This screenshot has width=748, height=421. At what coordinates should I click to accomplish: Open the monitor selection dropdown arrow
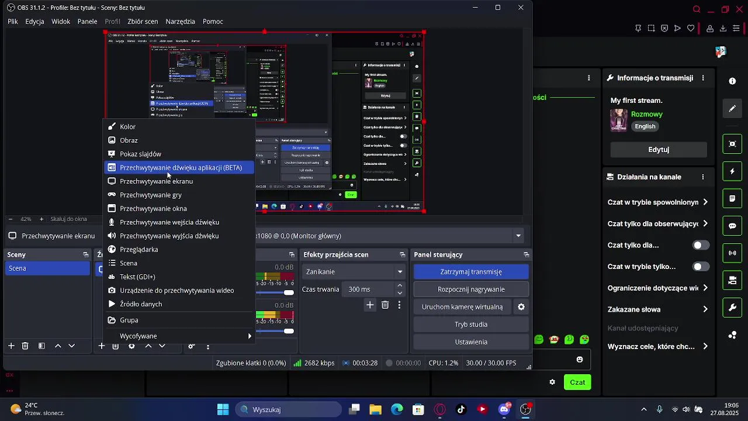(518, 236)
